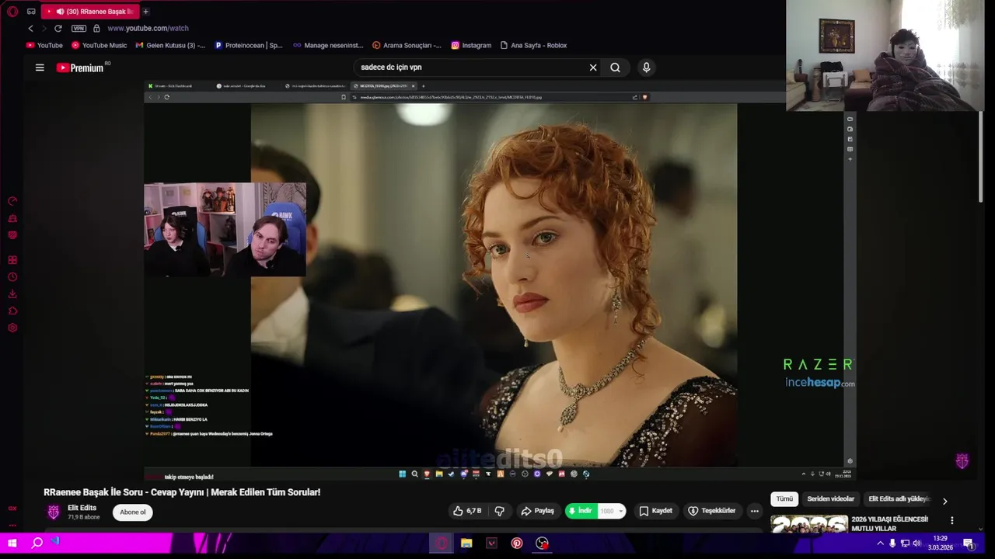This screenshot has width=995, height=559.
Task: Open the Instagram bookmark
Action: 471,45
